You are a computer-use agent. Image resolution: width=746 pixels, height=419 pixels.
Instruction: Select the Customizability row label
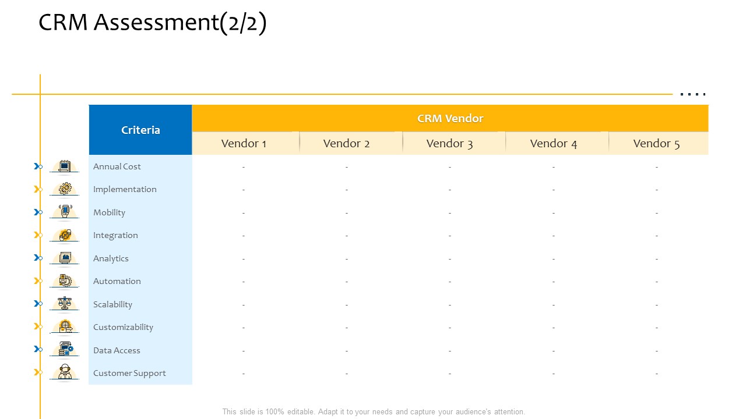click(123, 327)
